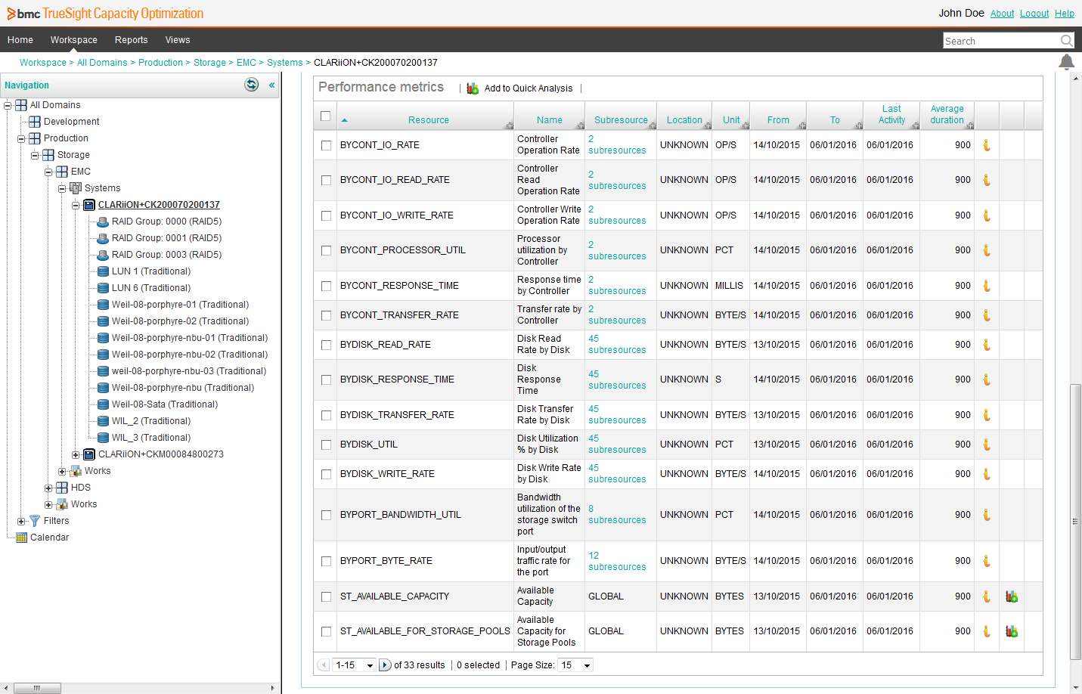Open 45 subresources link for BYDISK_UTIL
This screenshot has width=1082, height=694.
pos(617,444)
